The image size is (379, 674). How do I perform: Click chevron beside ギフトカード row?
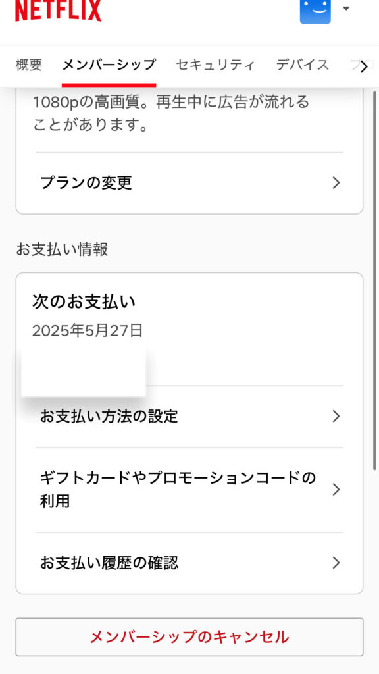coord(336,490)
